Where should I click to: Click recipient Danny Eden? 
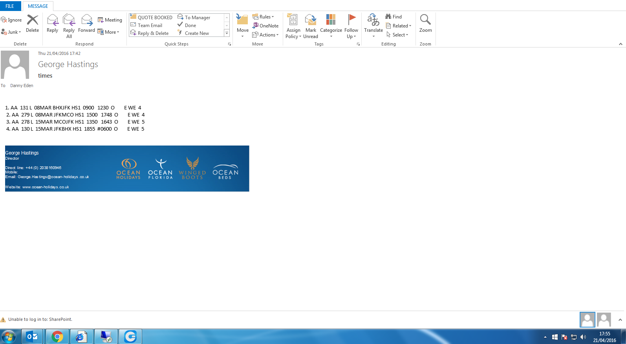click(22, 86)
